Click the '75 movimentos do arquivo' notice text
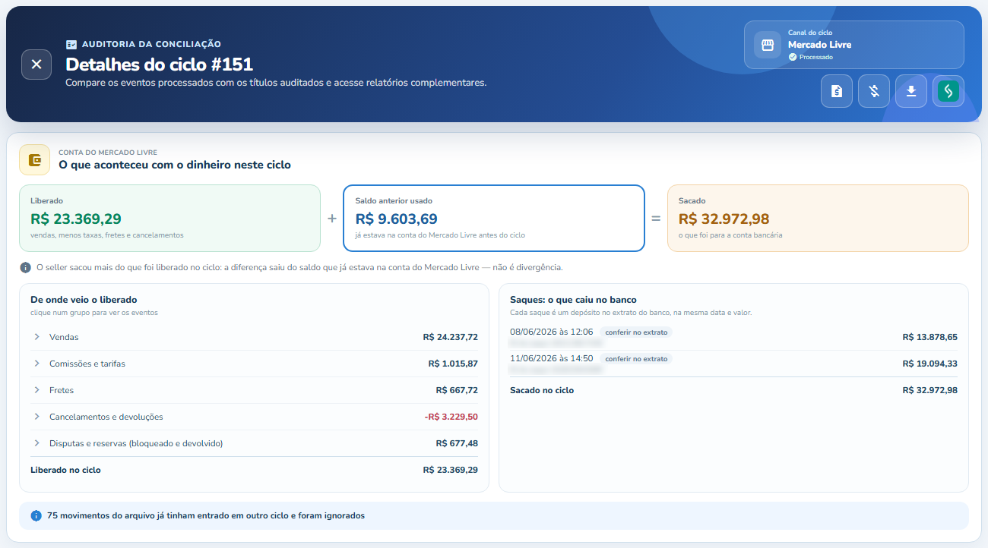This screenshot has height=548, width=988. [x=206, y=516]
